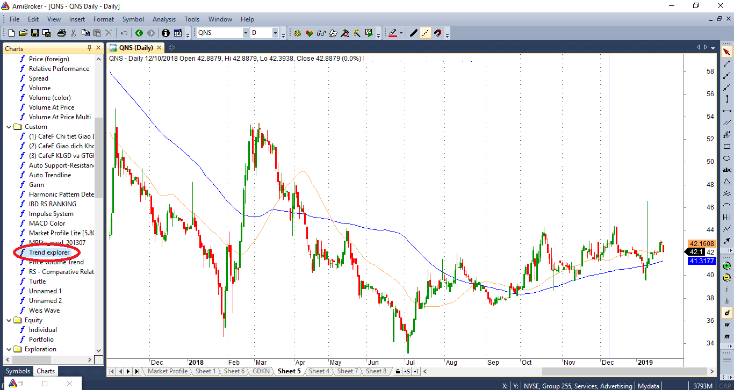Click the Open file folder icon

[23, 33]
